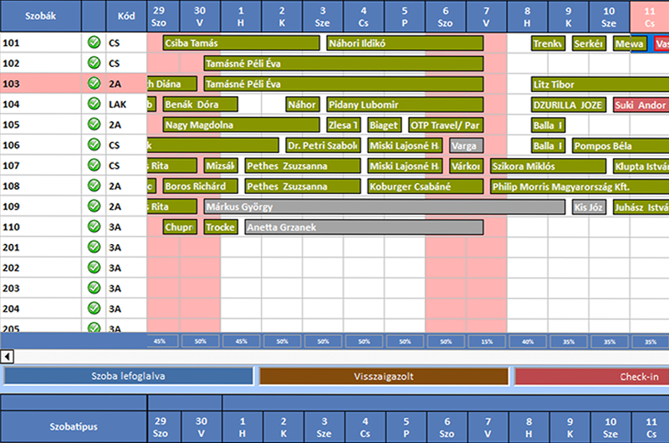Viewport: 669px width, 443px height.
Task: Click green status icon for room 107
Action: [x=94, y=165]
